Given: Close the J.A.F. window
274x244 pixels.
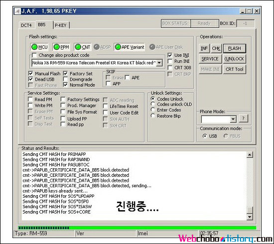Looking at the screenshot, I should pos(257,11).
